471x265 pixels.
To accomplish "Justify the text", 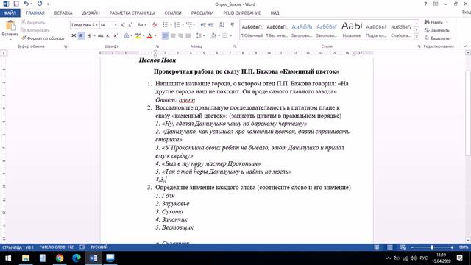I will pos(188,36).
